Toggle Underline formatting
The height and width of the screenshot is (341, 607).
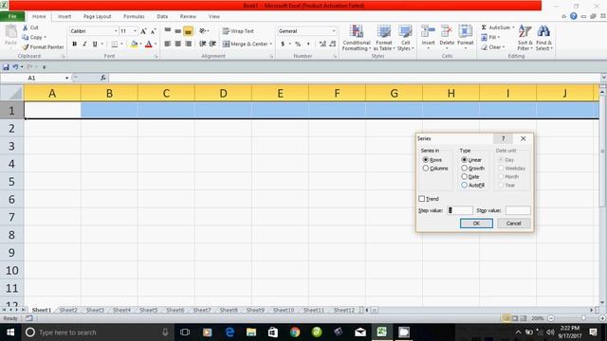95,45
